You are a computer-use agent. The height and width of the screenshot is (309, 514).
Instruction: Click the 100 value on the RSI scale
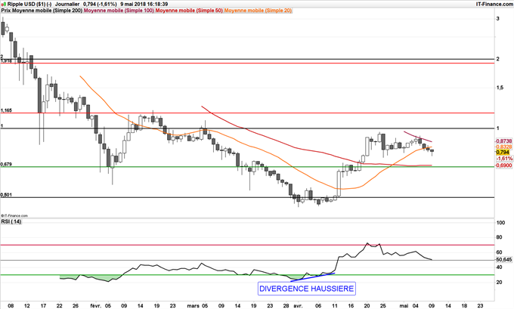coord(501,223)
